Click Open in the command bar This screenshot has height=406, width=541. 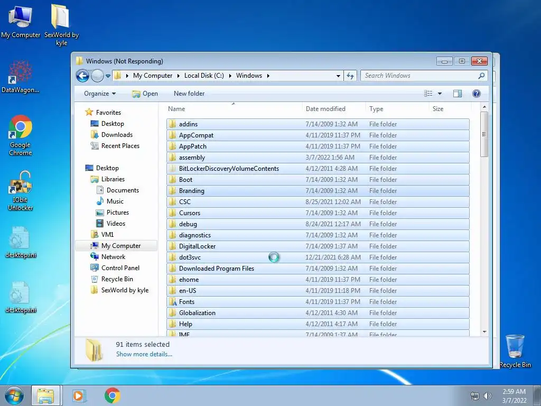(145, 94)
